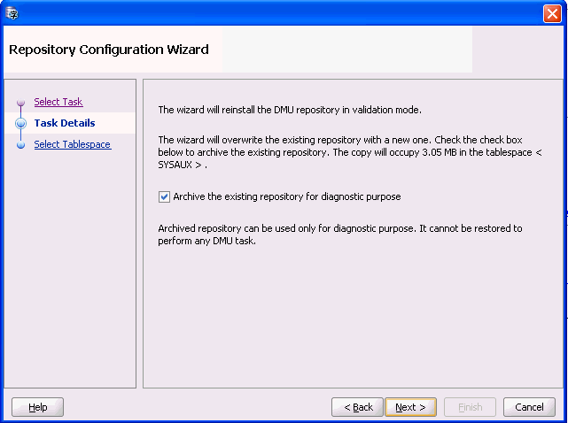The image size is (568, 423).
Task: Open the Select Tablespace step link
Action: (x=72, y=144)
